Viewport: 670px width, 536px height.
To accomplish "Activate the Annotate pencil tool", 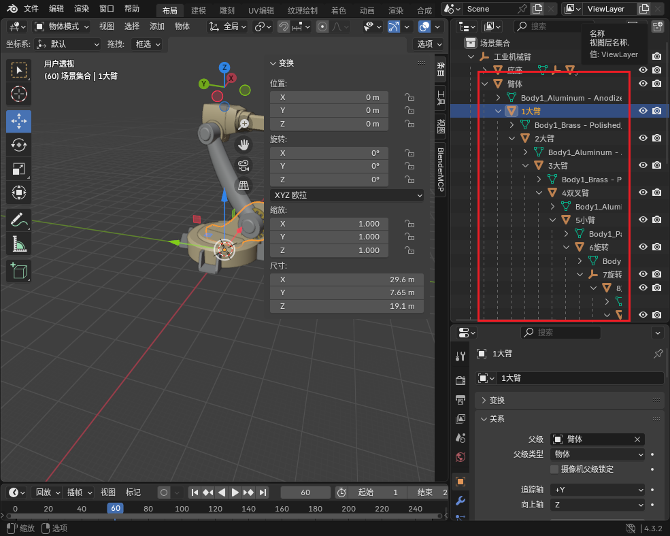I will [19, 220].
